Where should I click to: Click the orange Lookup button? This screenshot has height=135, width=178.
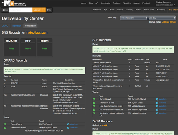pos(37,10)
